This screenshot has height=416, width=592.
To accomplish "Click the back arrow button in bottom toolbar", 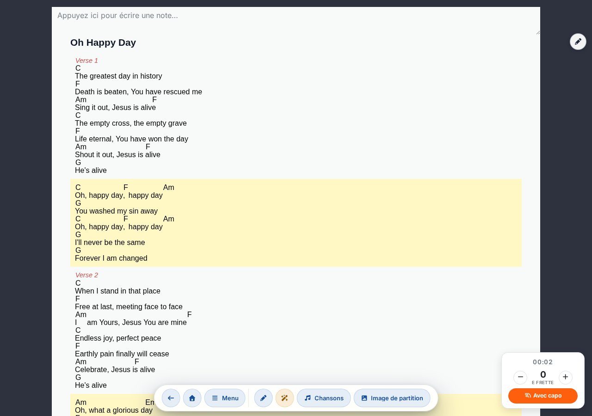I will click(171, 398).
